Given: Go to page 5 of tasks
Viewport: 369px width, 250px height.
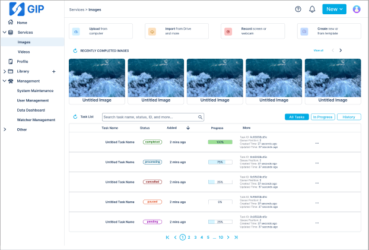Looking at the screenshot, I should 208,238.
